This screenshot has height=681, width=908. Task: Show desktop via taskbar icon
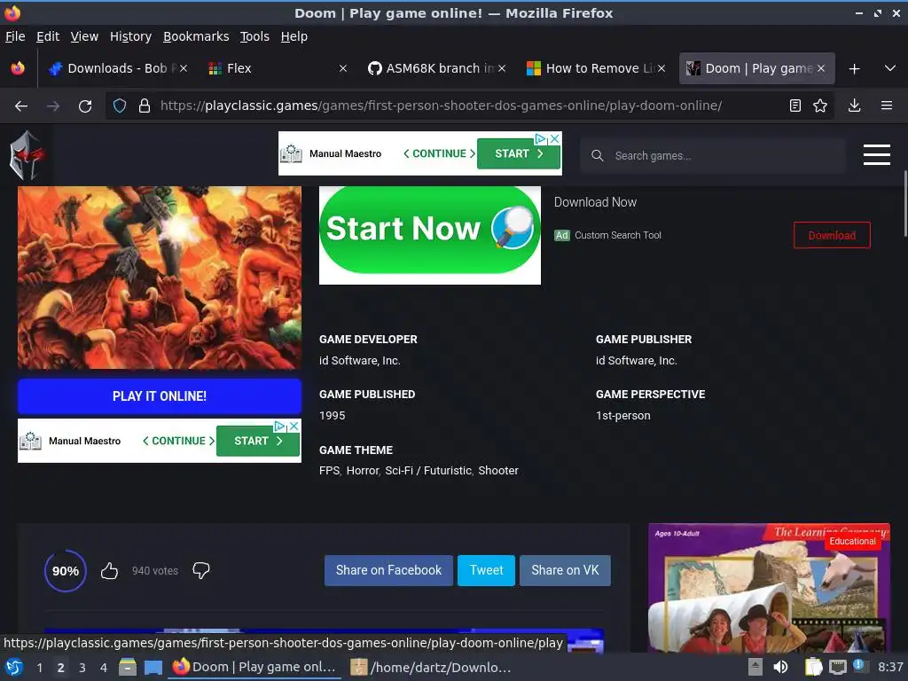click(x=153, y=668)
